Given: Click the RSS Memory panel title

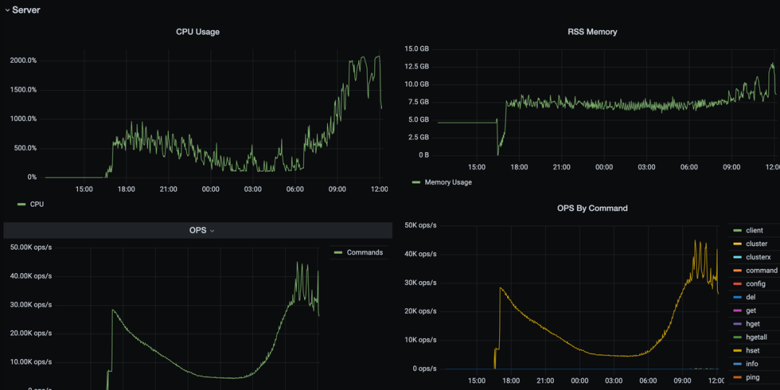Looking at the screenshot, I should [x=592, y=32].
